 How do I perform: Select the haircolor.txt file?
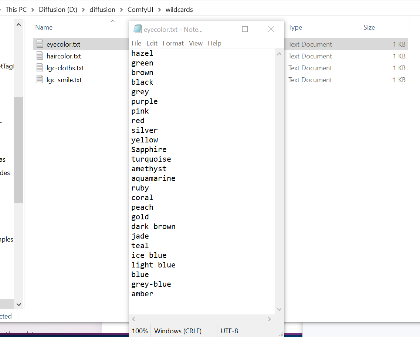click(x=64, y=56)
